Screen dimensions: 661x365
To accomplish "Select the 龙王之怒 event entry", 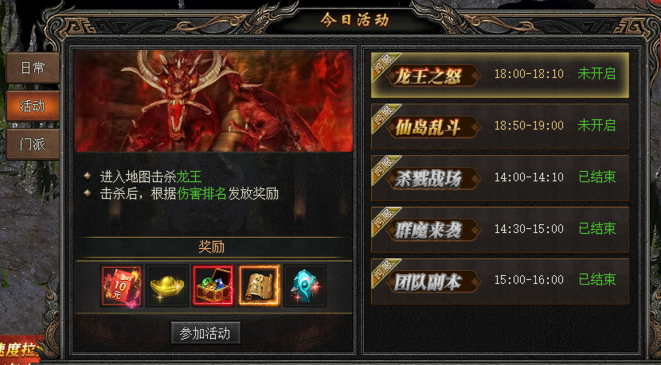I will pyautogui.click(x=500, y=76).
